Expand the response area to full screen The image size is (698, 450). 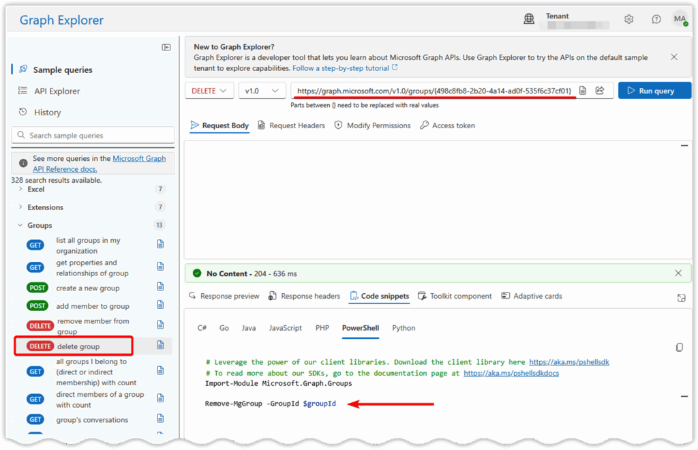point(681,298)
